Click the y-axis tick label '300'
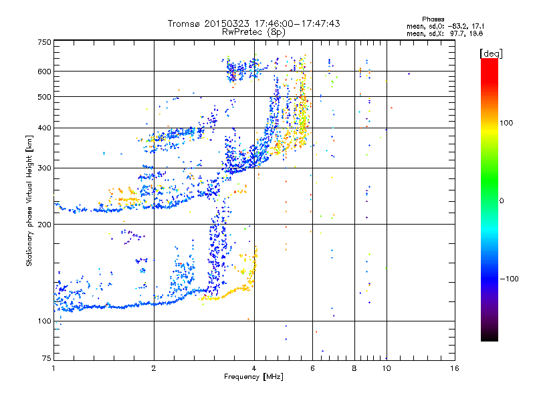The width and height of the screenshot is (535, 401). (44, 168)
